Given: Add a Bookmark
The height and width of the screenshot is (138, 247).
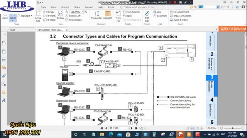Looking at the screenshot, I should point(160,16).
